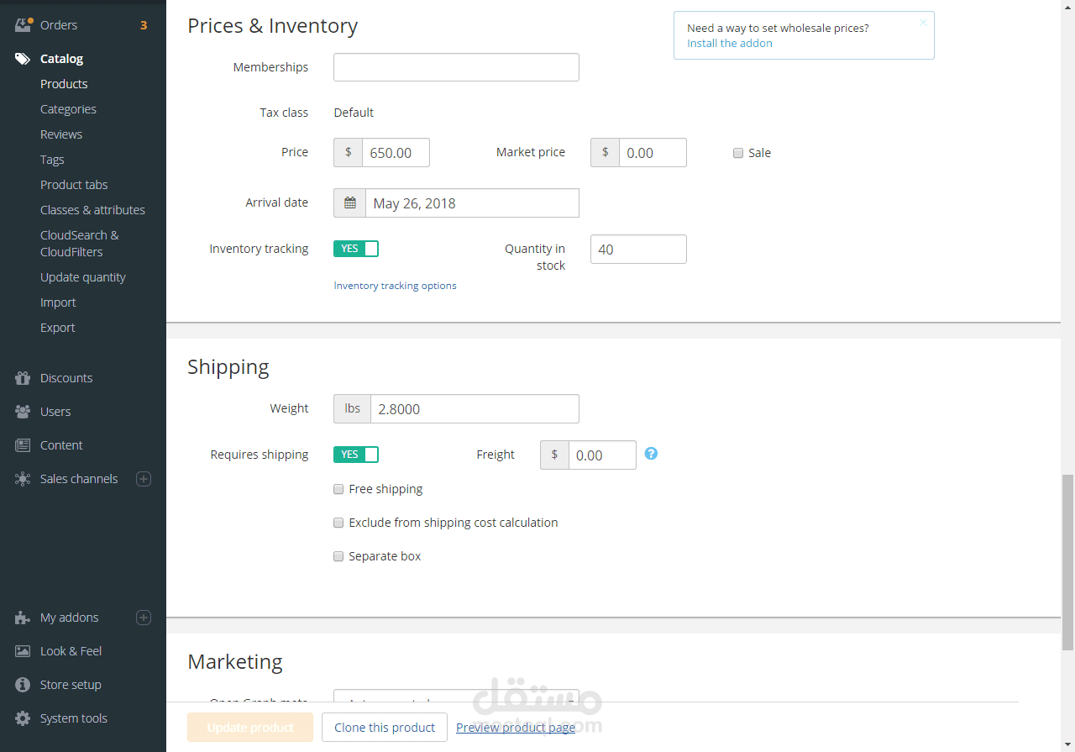Click the My addons puzzle icon
This screenshot has height=752, width=1075.
tap(23, 618)
